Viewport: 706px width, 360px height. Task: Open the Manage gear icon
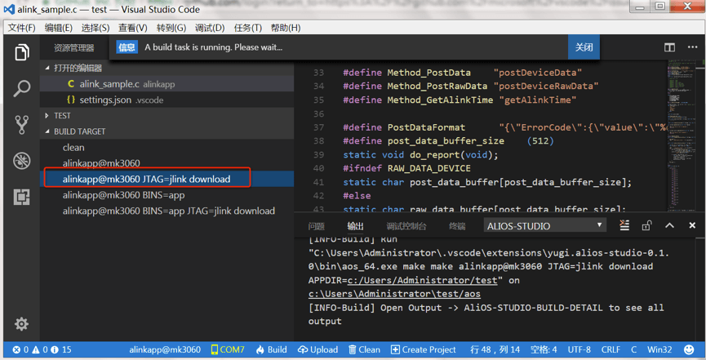tap(21, 323)
